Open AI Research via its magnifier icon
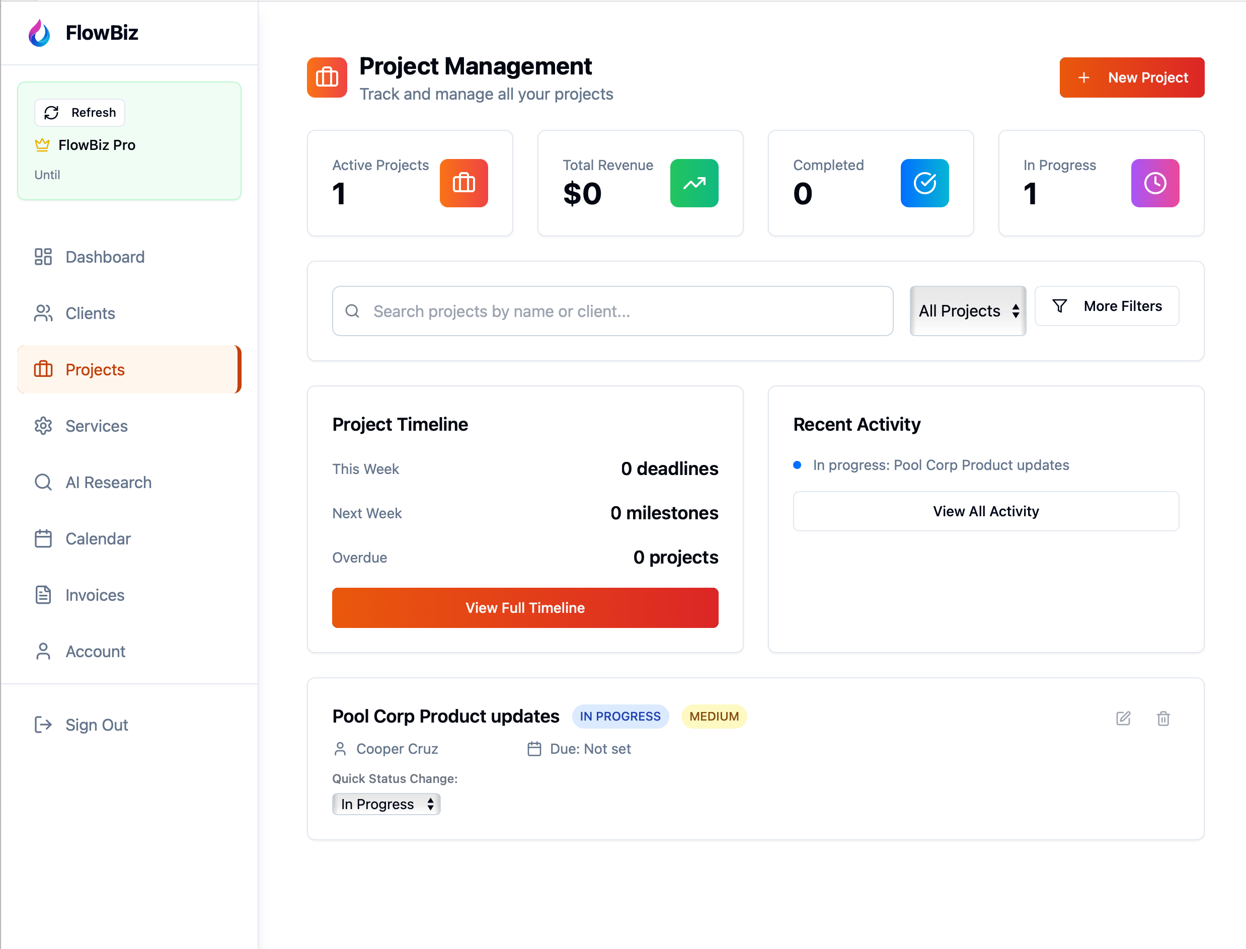Image resolution: width=1246 pixels, height=949 pixels. 43,482
